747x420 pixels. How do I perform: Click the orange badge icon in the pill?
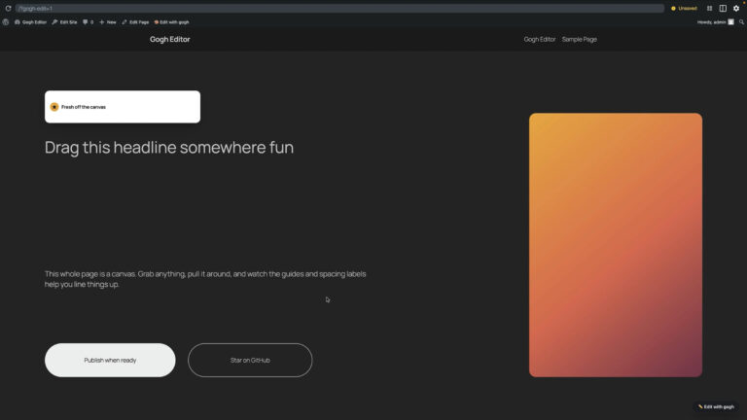(54, 107)
